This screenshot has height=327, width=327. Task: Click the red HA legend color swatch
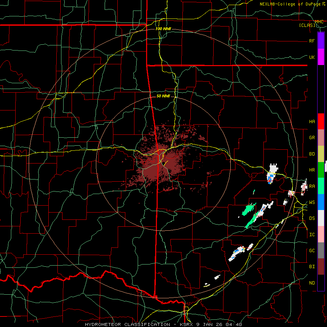(321, 121)
